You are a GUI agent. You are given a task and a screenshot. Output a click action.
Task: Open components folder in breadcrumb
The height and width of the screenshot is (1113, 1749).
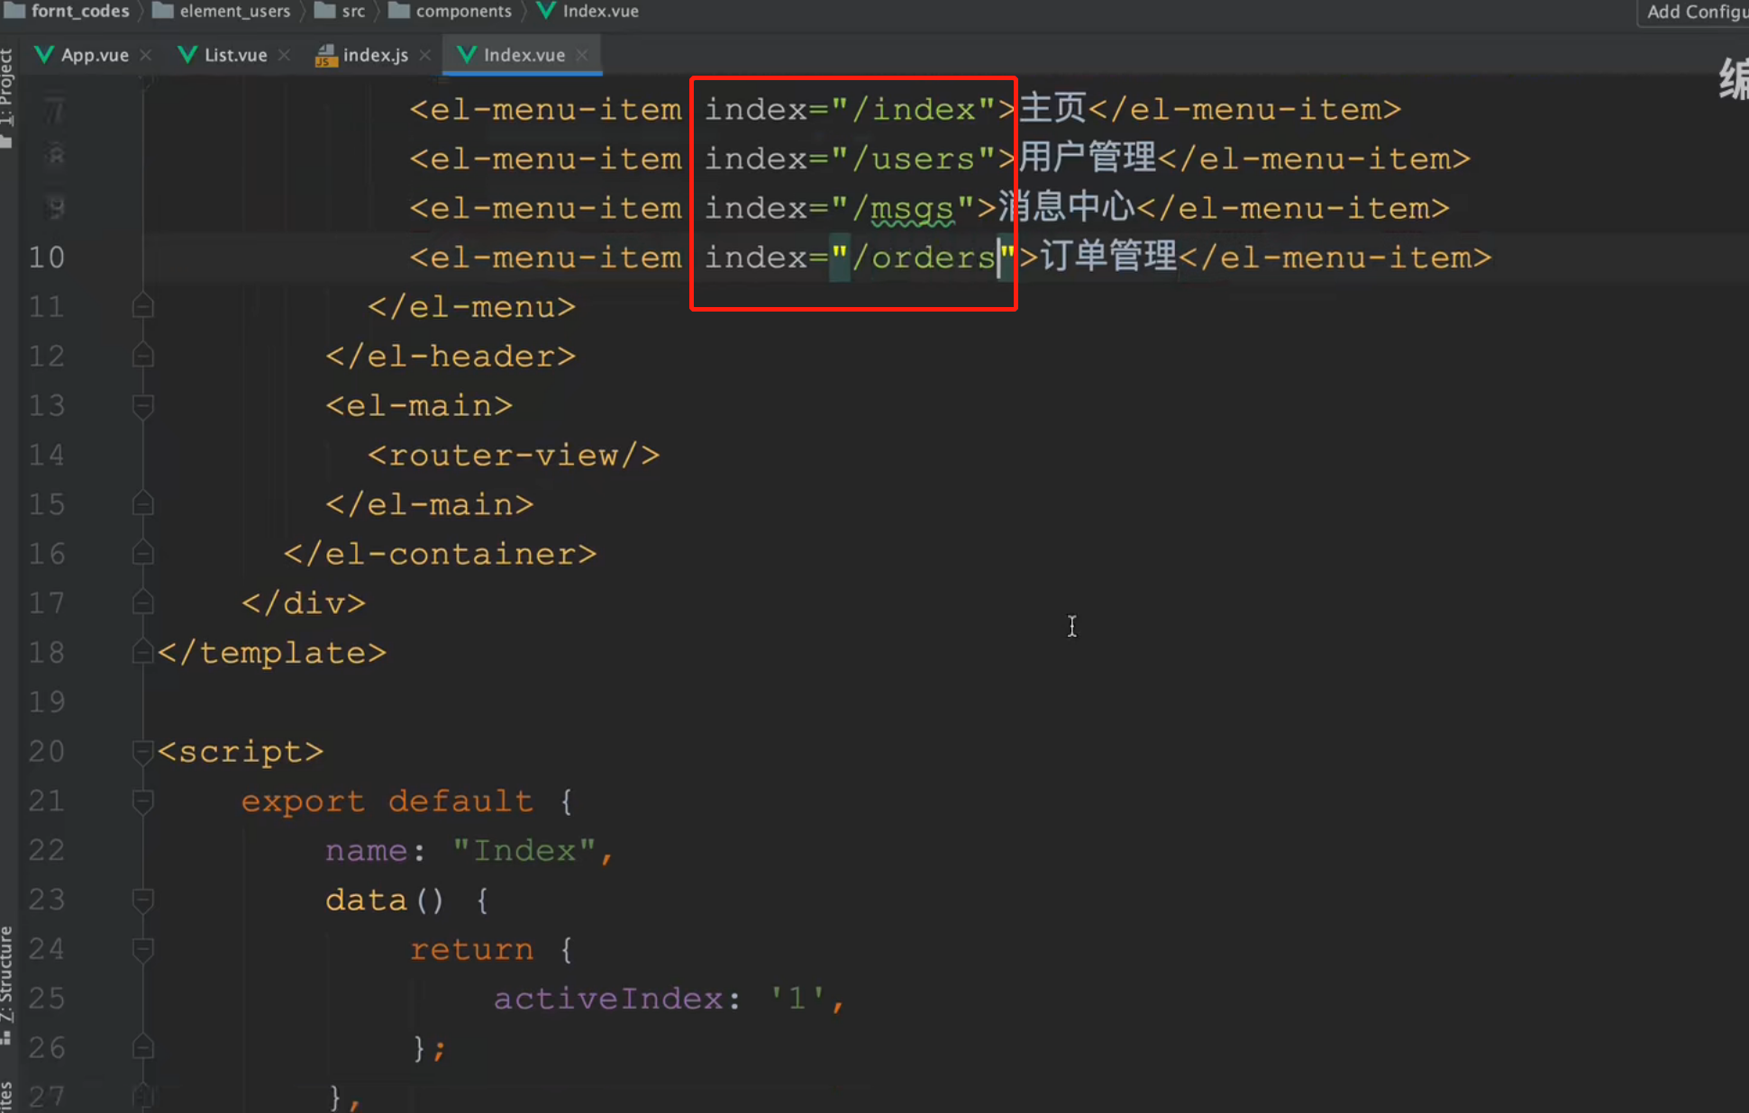451,11
